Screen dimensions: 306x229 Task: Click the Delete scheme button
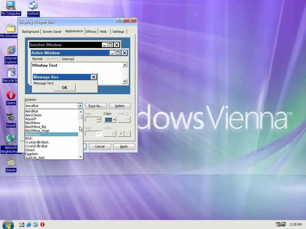120,106
